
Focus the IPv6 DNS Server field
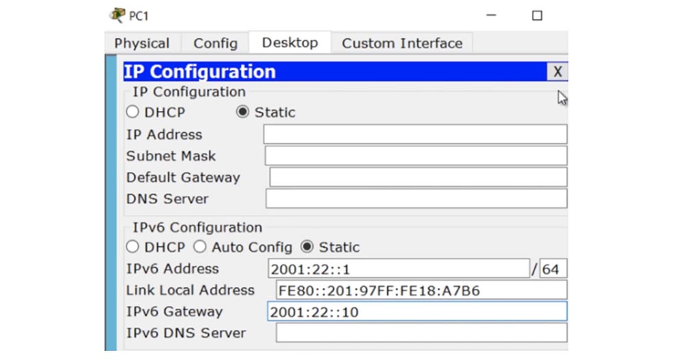click(421, 333)
